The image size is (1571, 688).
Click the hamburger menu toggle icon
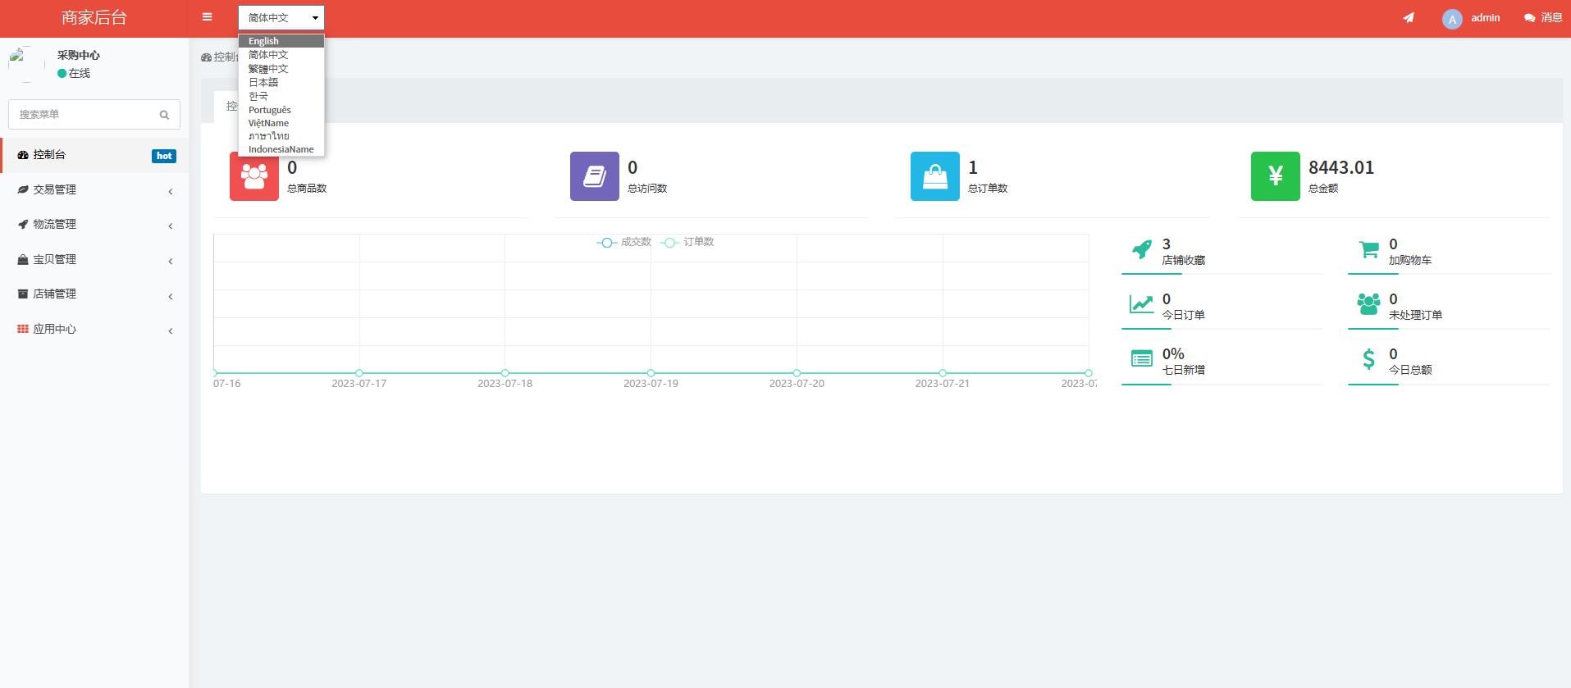[x=207, y=17]
